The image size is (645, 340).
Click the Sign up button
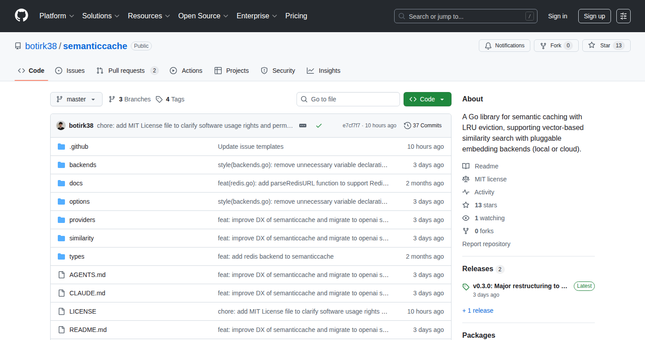(x=594, y=16)
